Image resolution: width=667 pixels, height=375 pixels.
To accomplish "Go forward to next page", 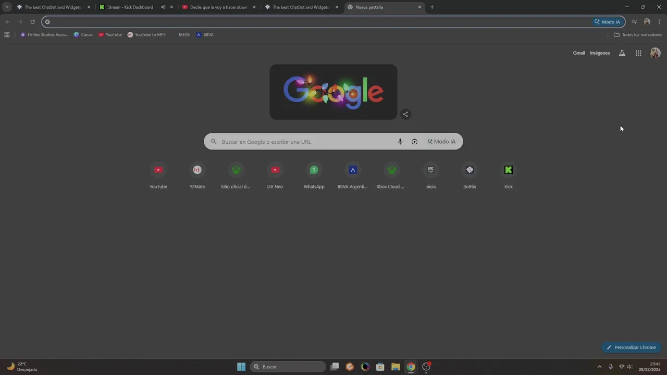I will (20, 22).
